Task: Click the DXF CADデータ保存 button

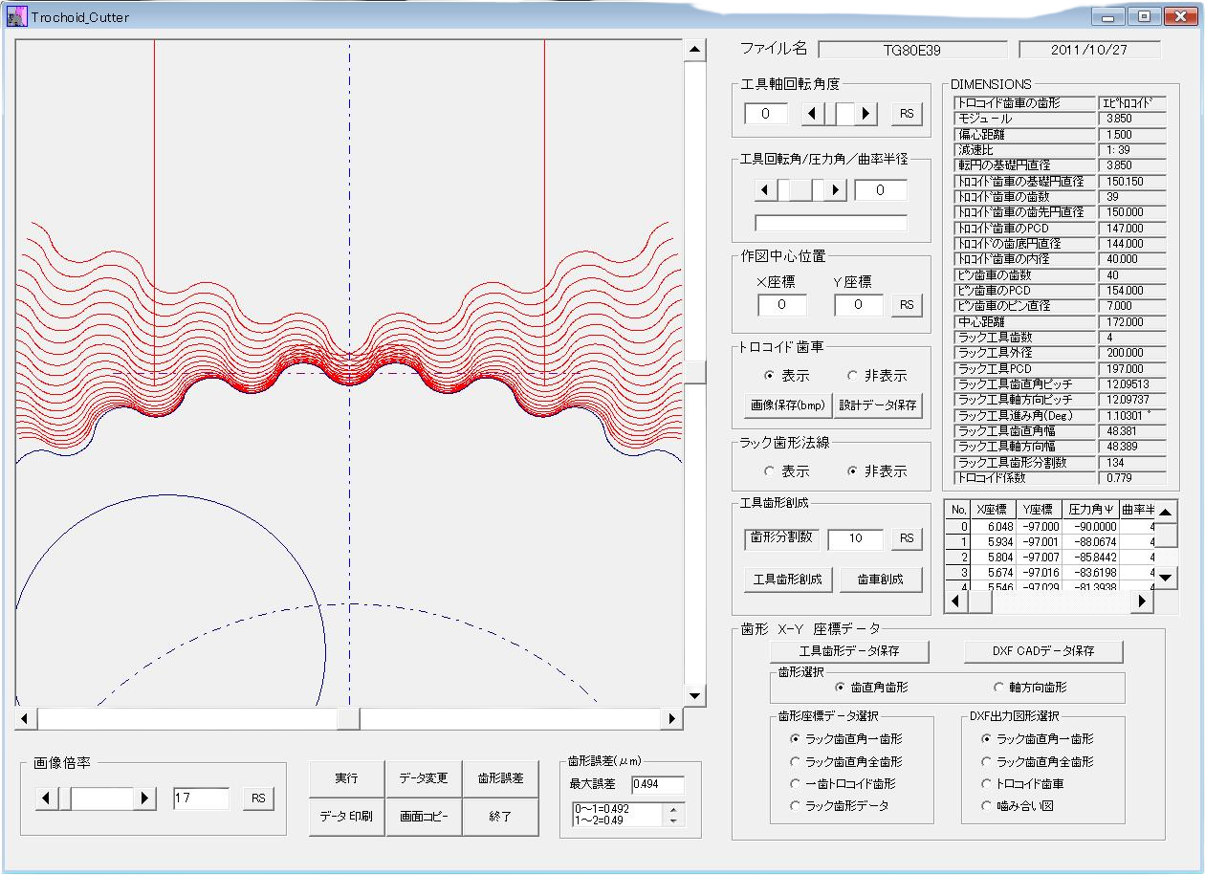Action: tap(1042, 651)
